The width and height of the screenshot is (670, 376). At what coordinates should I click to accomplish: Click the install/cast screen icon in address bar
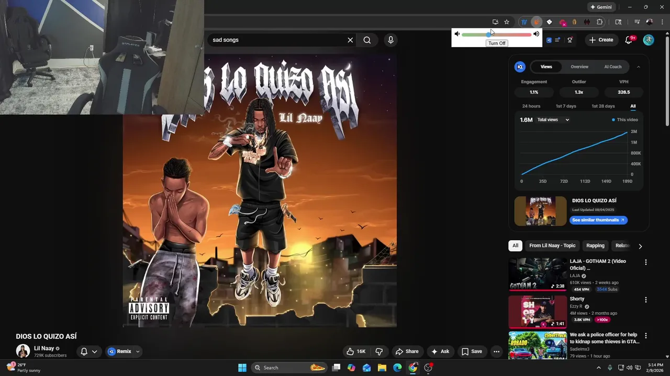(495, 22)
